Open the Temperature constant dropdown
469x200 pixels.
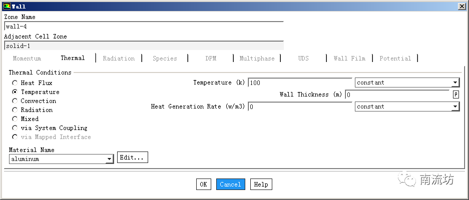pyautogui.click(x=406, y=82)
